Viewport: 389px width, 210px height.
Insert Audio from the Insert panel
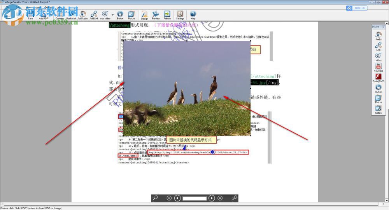tap(378, 36)
